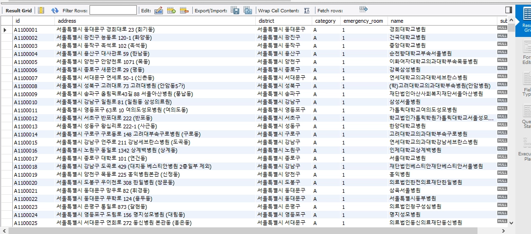Viewport: 531px width, 234px height.
Task: Select name cell '서울특별시동부병원'
Action: [442, 198]
